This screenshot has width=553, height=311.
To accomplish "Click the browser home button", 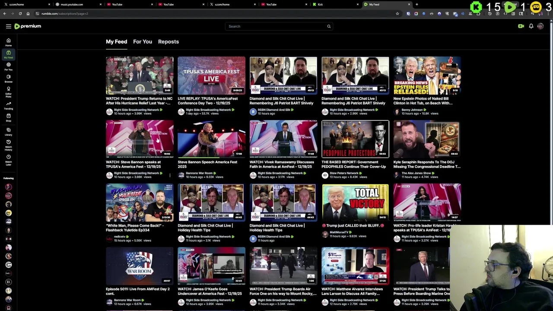I will pos(28,13).
